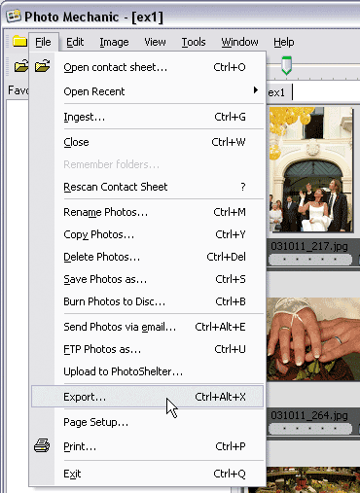Open the Window menu
This screenshot has width=360, height=493.
(239, 42)
